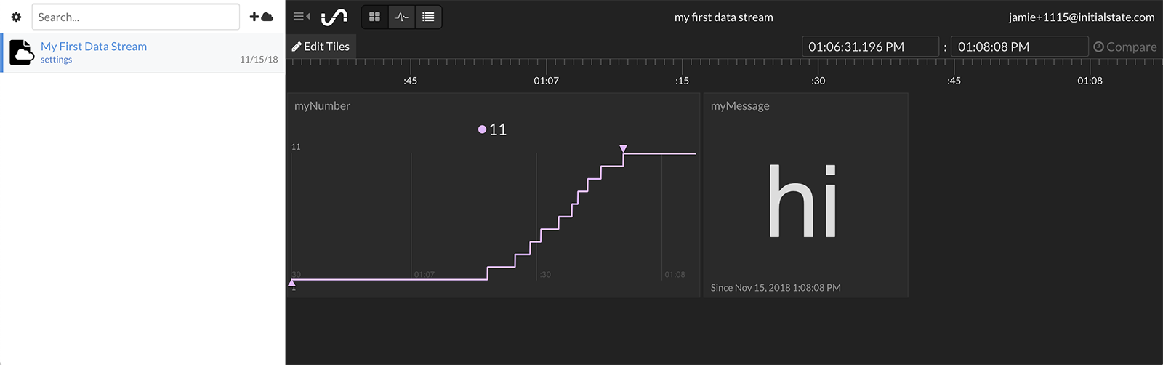Open settings gear in sidebar
The width and height of the screenshot is (1163, 365).
16,17
